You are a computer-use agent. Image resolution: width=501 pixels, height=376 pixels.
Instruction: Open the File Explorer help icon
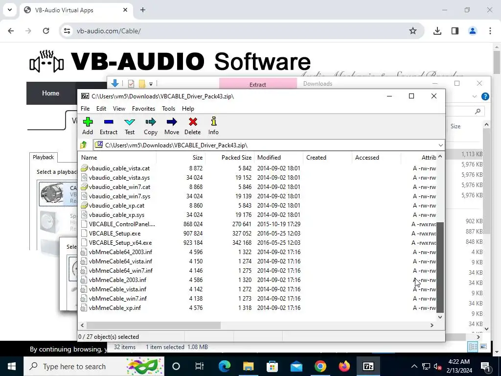click(485, 96)
